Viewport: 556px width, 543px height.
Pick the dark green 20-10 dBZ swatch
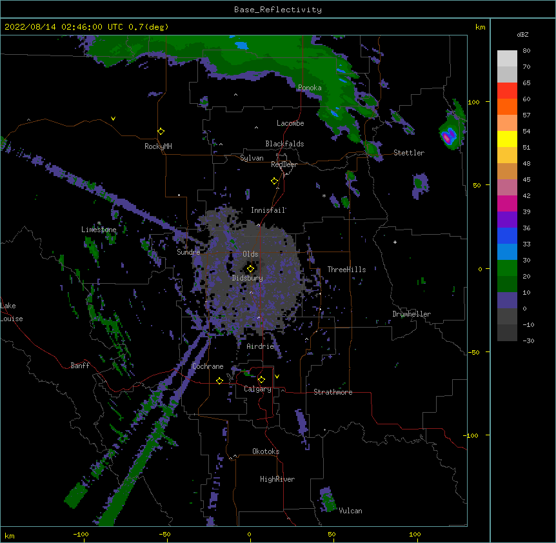(x=507, y=284)
